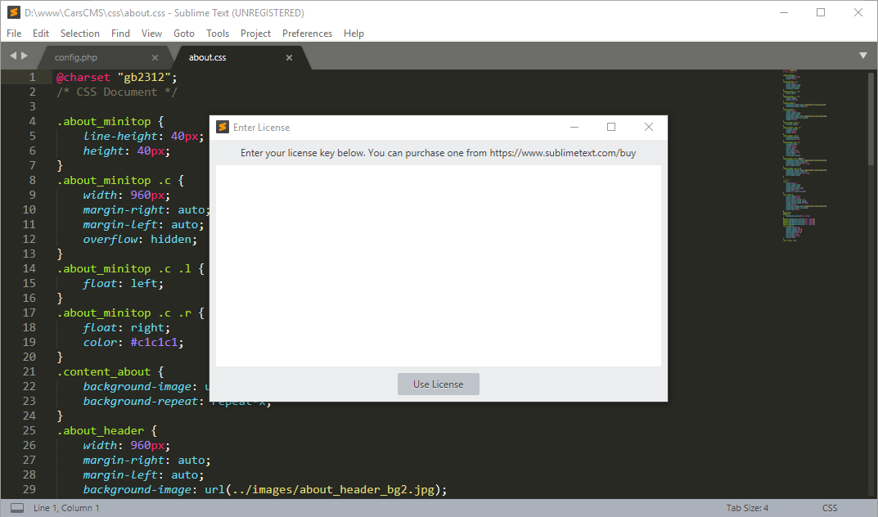Open the File menu
The image size is (878, 517).
tap(14, 34)
